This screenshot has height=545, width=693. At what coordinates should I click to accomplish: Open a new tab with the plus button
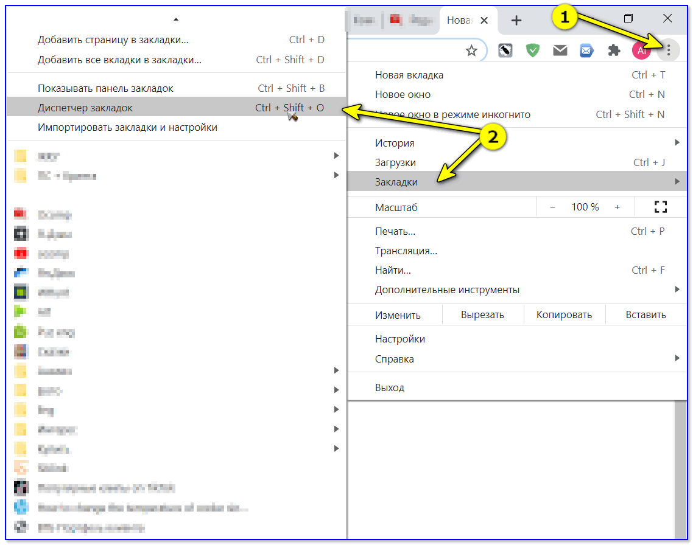pyautogui.click(x=516, y=20)
